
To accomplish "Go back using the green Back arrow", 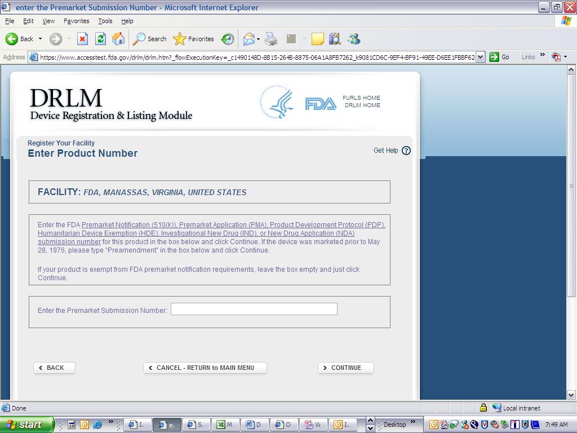I will pos(19,39).
